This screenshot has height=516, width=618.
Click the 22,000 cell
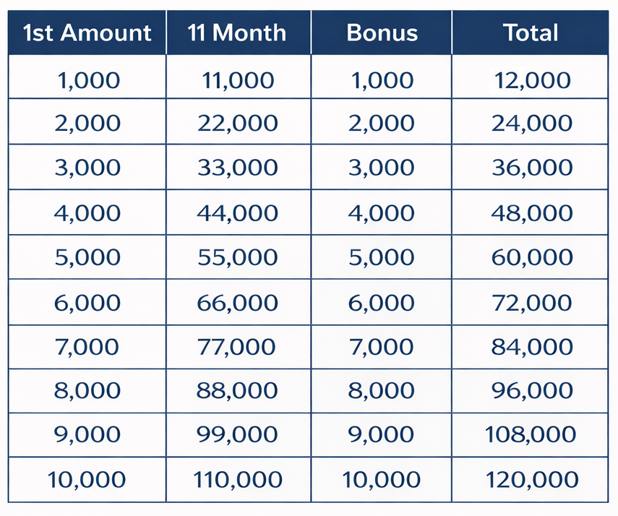(x=238, y=124)
